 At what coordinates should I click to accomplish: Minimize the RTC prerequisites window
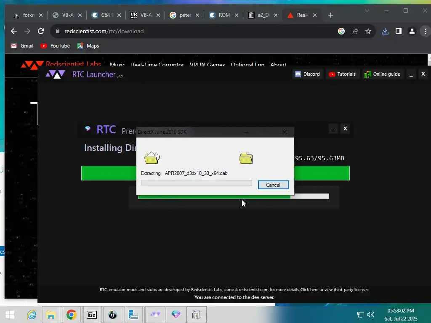[x=333, y=129]
